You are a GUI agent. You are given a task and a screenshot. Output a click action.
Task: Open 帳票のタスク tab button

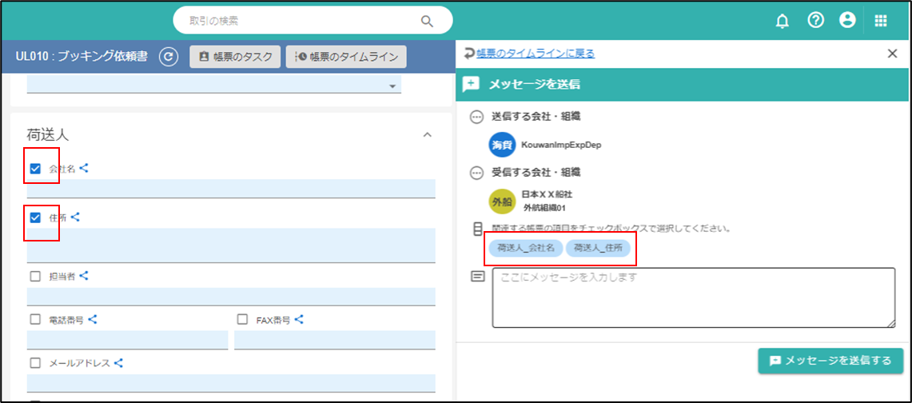[235, 57]
